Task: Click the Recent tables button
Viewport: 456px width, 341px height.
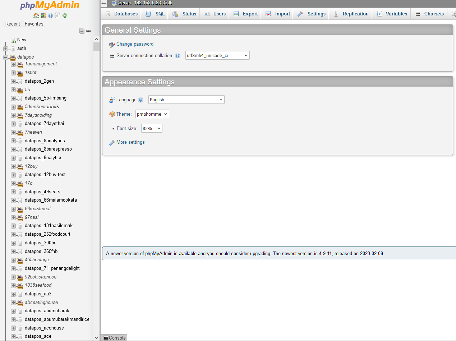Action: [x=13, y=24]
